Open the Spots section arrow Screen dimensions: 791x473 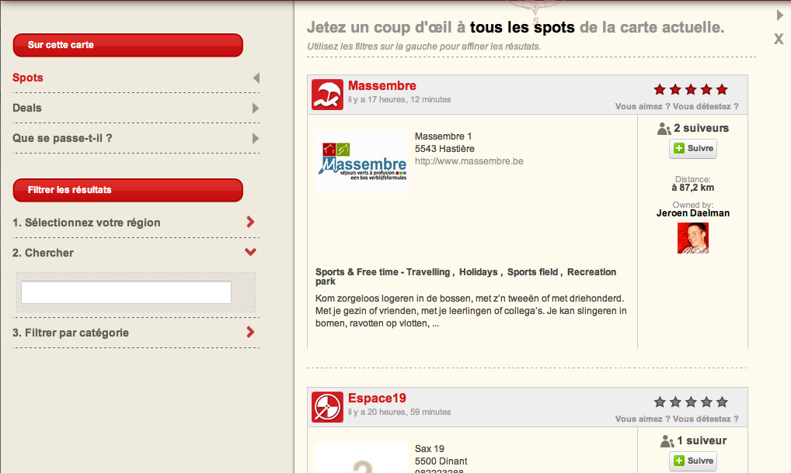256,78
